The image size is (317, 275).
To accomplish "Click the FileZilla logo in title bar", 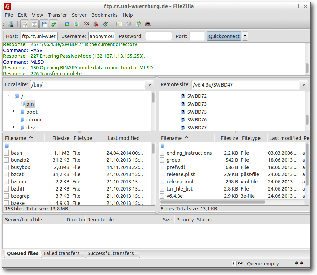I will [8, 6].
